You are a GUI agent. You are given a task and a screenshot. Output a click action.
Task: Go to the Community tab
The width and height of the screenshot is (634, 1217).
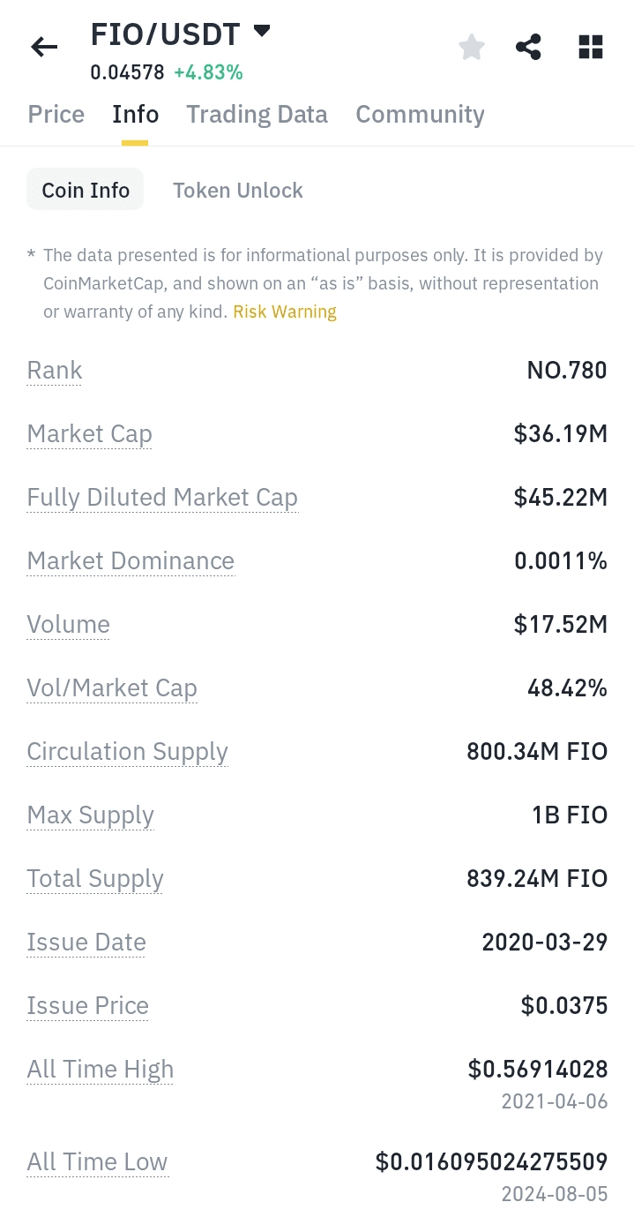[x=420, y=115]
